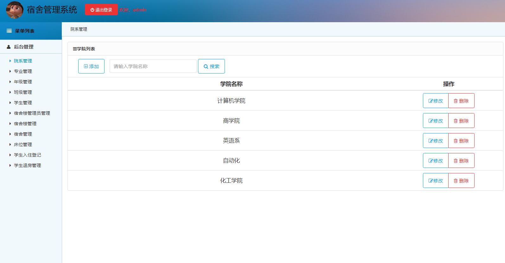Viewport: 505px width, 263px height.
Task: Expand the 学生入住登记 arrow
Action: pyautogui.click(x=10, y=155)
